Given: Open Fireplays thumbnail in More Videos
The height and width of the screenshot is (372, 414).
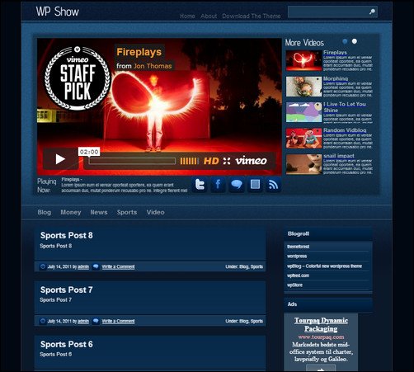Looking at the screenshot, I should [303, 60].
